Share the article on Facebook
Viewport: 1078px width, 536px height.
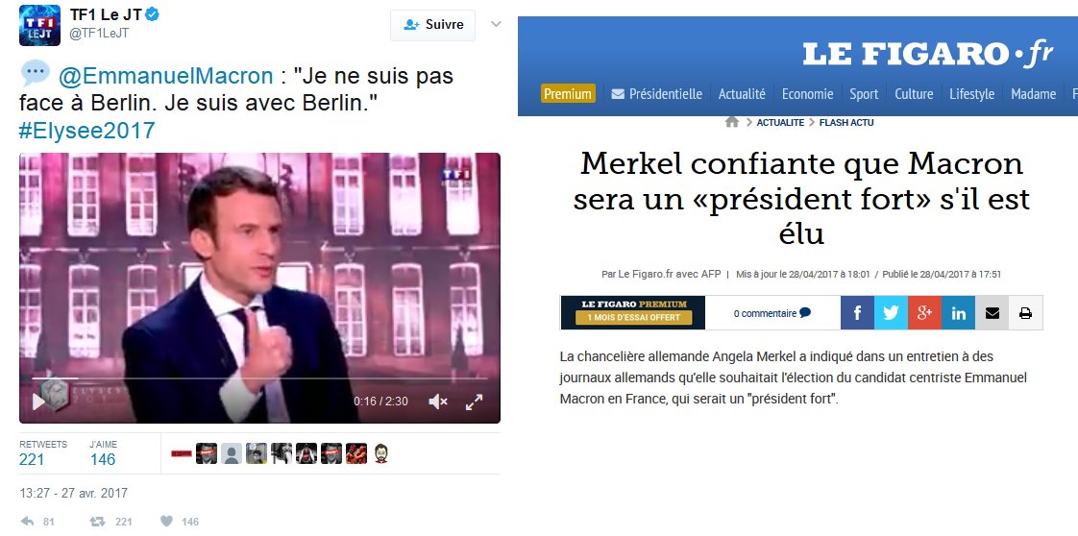pyautogui.click(x=857, y=313)
